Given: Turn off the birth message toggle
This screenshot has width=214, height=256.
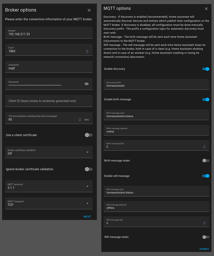Looking at the screenshot, I should tap(206, 100).
